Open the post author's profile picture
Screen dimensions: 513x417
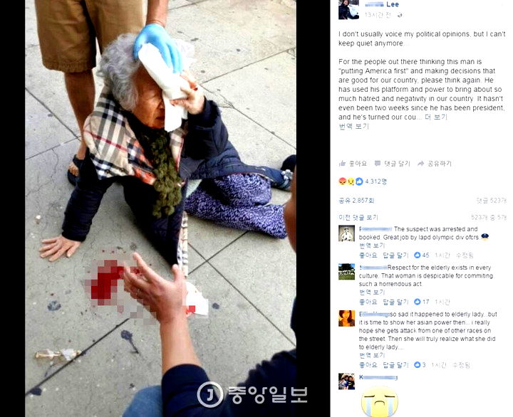coord(348,9)
